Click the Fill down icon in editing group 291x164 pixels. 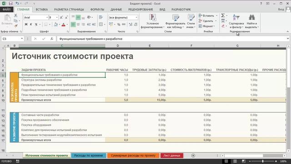(x=223, y=21)
